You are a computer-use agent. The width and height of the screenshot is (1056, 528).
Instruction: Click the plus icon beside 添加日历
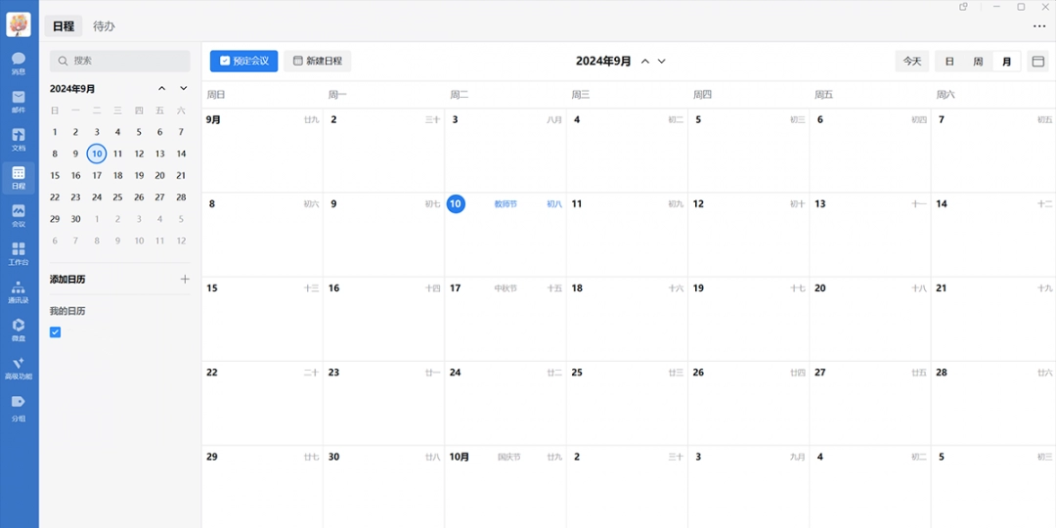185,280
